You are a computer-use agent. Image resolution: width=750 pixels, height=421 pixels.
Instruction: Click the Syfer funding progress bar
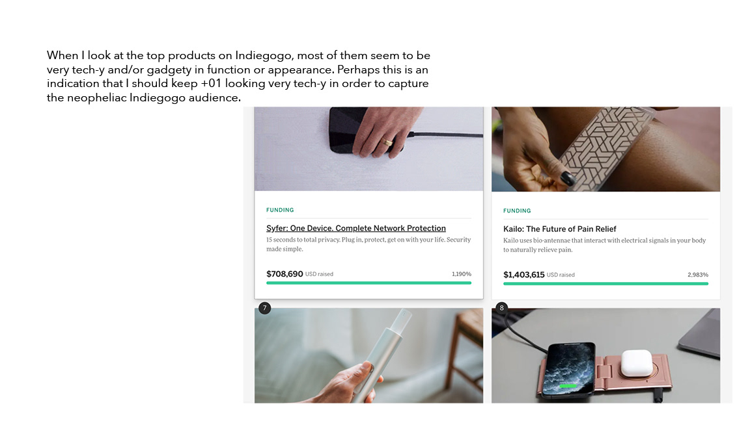pos(368,283)
